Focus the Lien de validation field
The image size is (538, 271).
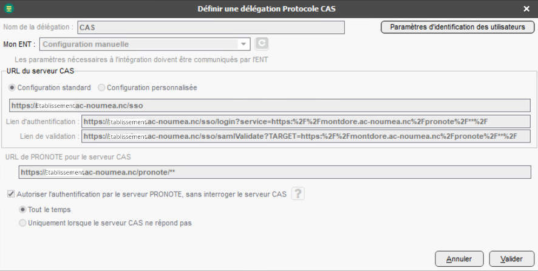pyautogui.click(x=305, y=136)
